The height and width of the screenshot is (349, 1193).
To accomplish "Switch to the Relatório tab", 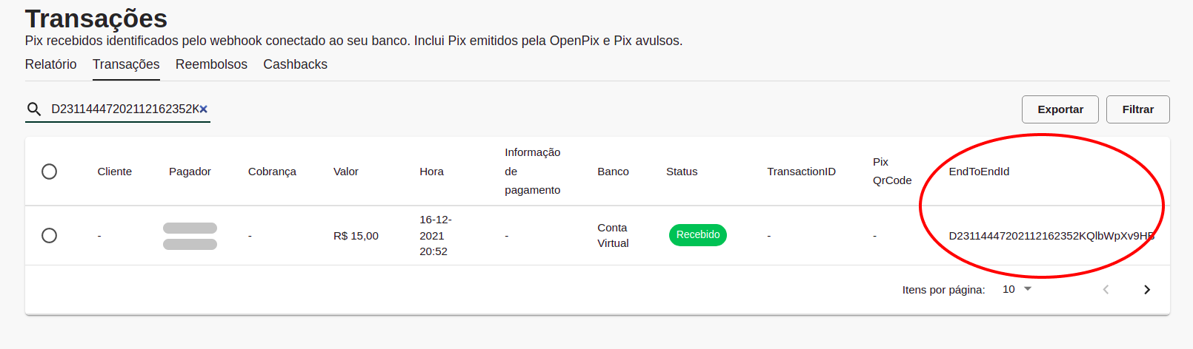I will [50, 64].
